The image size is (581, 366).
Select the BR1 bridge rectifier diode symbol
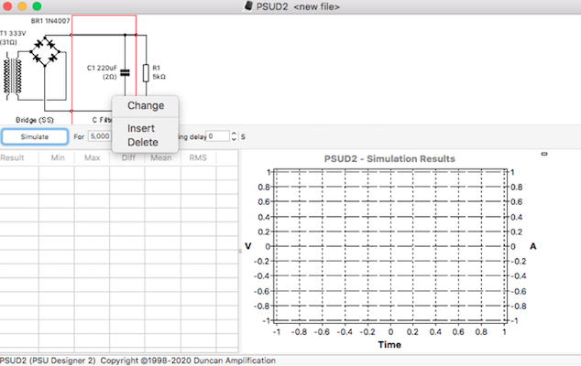(x=45, y=51)
